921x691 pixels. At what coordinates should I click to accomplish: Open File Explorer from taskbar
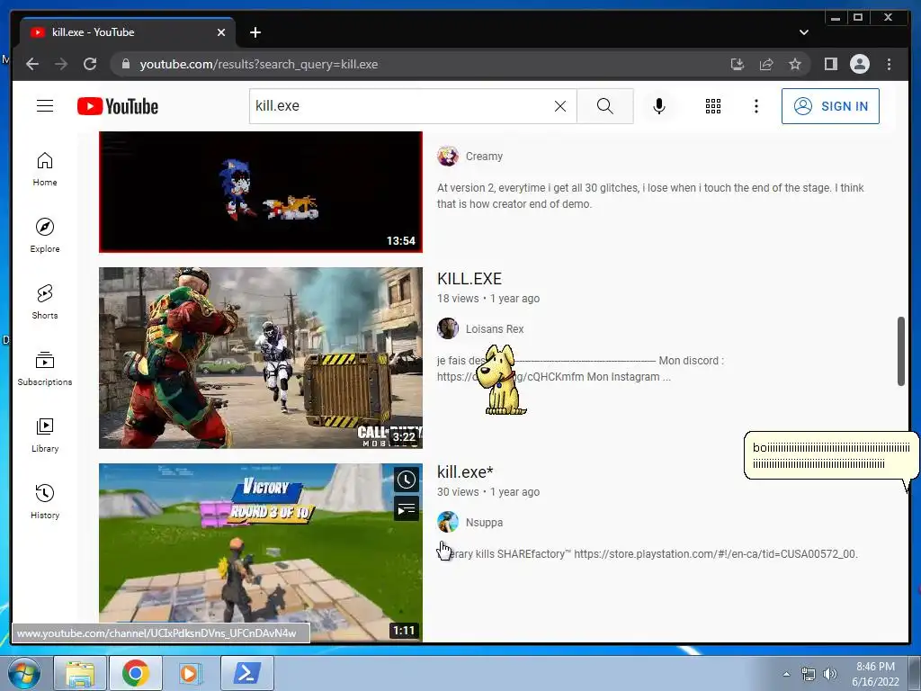(x=80, y=673)
